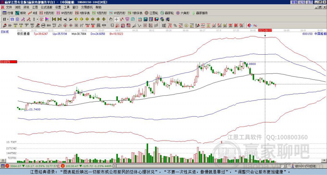
Task: Click the 极反通道 indicator name
Action: pos(23,34)
